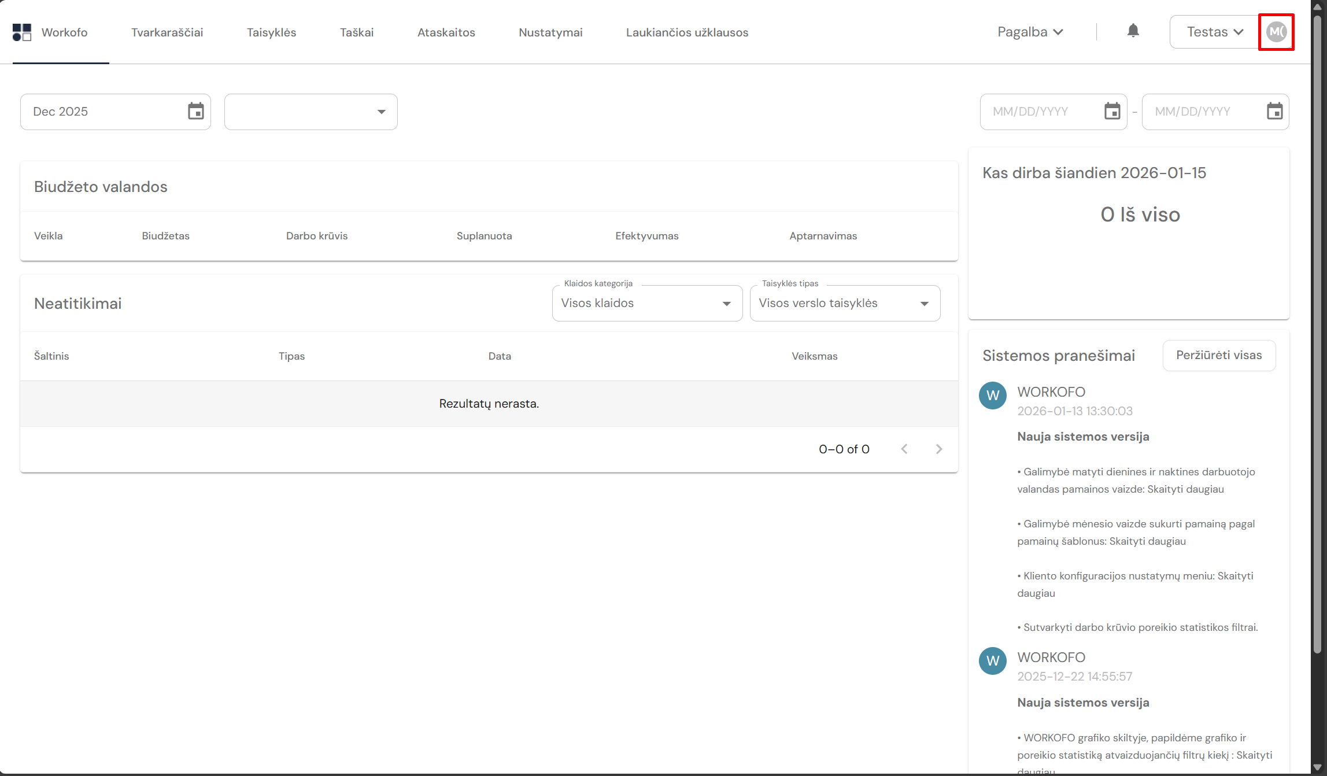Open the Ataskaitos tab

click(446, 32)
